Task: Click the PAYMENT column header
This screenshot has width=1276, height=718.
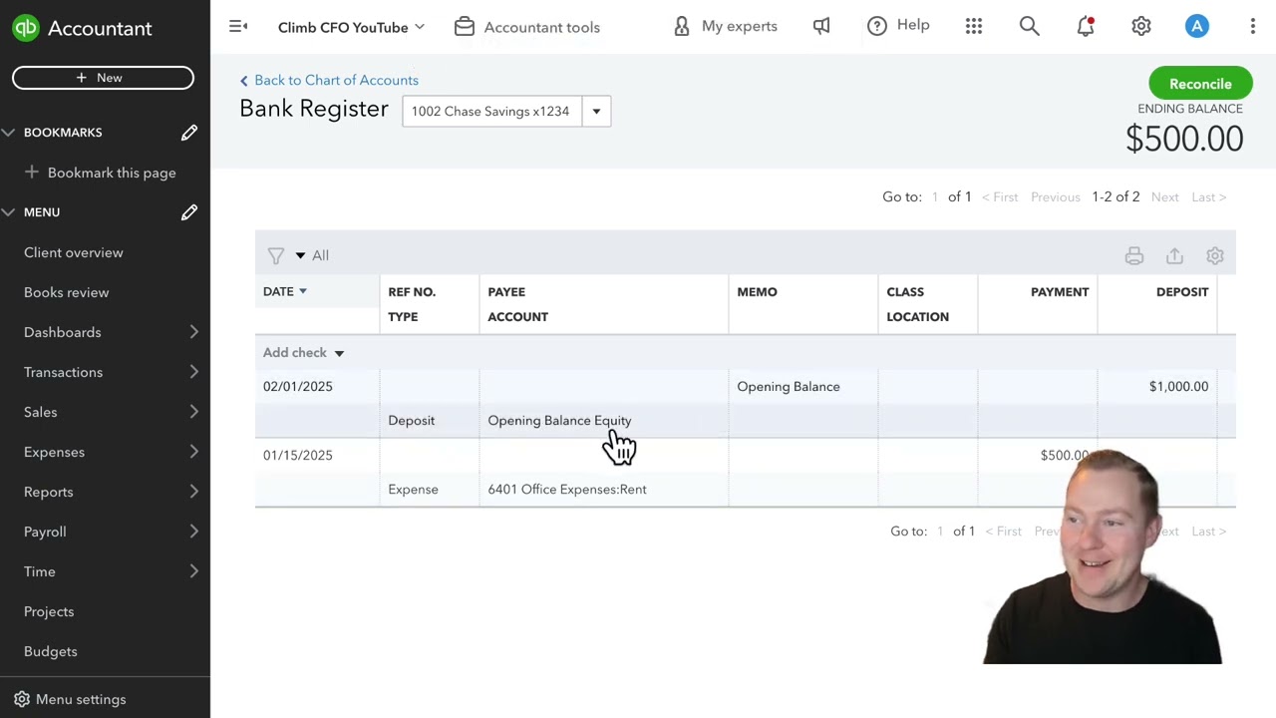Action: [x=1060, y=291]
